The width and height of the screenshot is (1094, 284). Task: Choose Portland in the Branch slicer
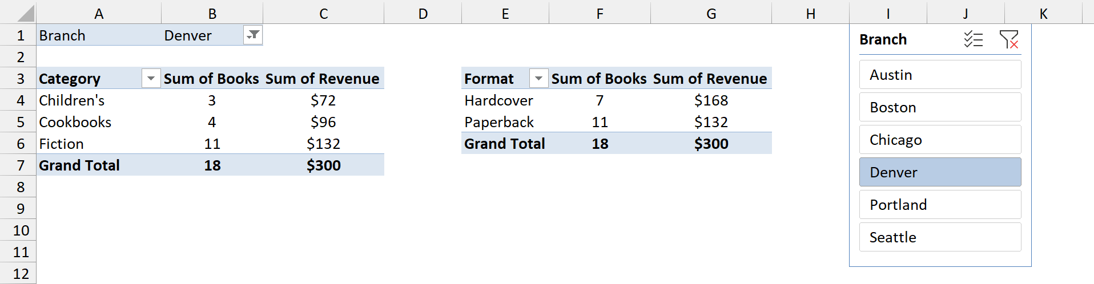[x=940, y=205]
